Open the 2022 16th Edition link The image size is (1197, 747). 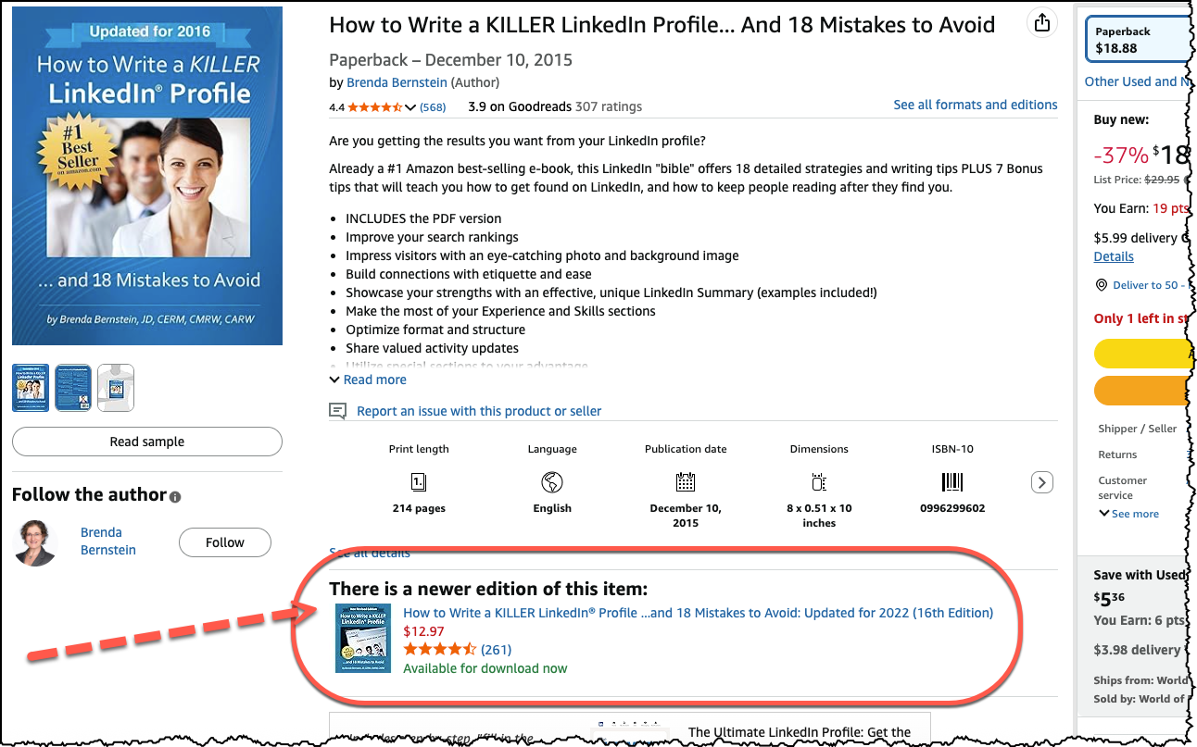coord(698,613)
